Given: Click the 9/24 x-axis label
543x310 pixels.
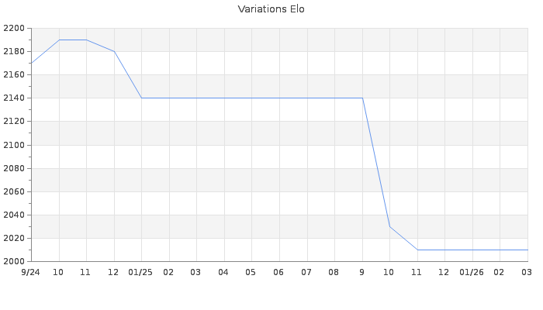Looking at the screenshot, I should (30, 272).
